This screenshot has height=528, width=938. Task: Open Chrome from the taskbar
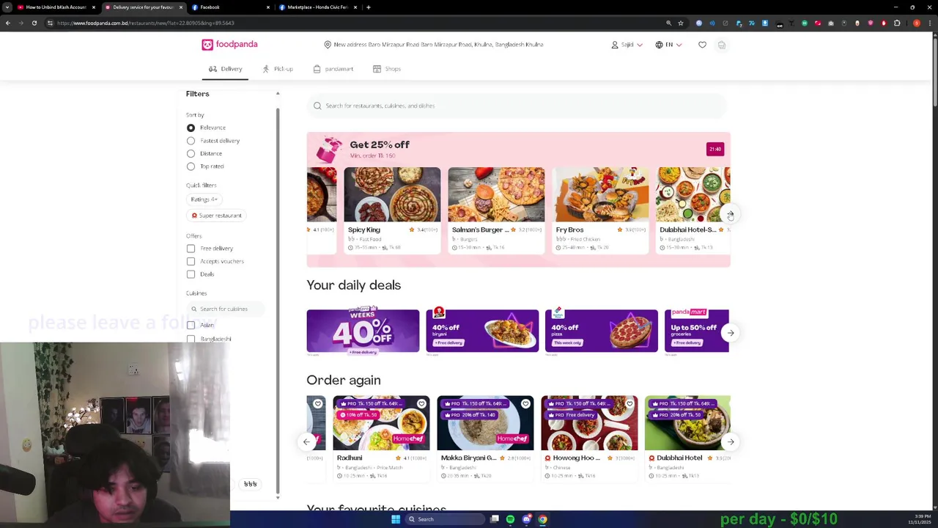tap(542, 519)
